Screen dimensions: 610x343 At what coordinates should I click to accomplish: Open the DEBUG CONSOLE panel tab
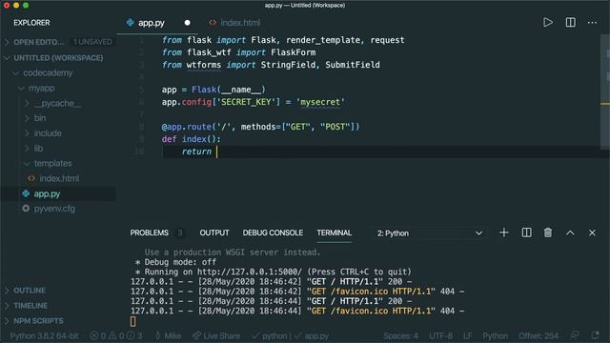(x=273, y=232)
